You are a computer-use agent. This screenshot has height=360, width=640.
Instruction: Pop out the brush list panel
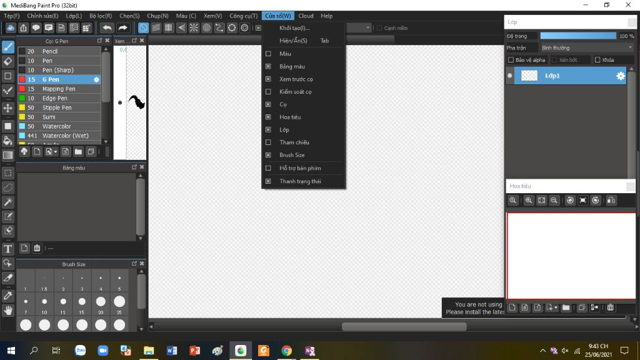click(x=99, y=41)
